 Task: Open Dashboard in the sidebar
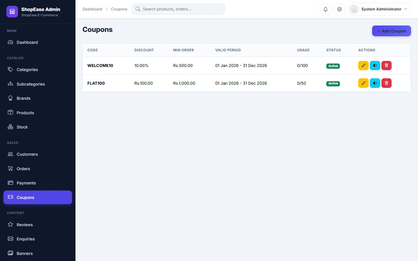coord(38,42)
